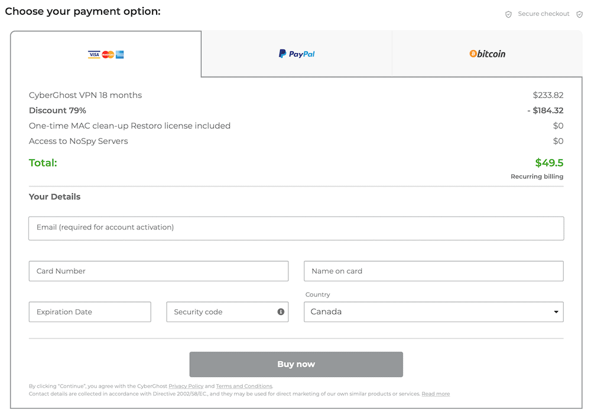Switch to the PayPal payment tab
This screenshot has height=416, width=591.
pyautogui.click(x=297, y=54)
